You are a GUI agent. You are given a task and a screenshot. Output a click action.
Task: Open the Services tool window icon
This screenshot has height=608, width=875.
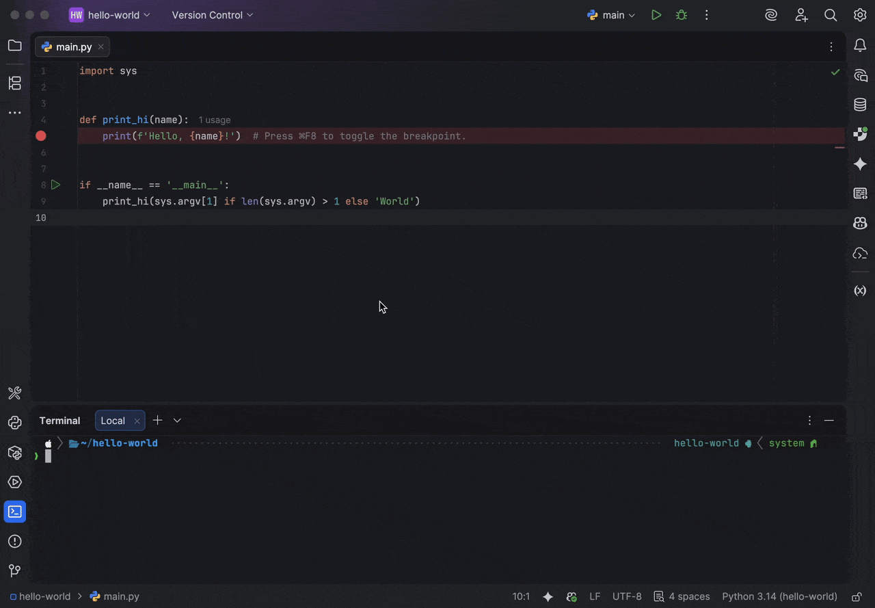[14, 482]
